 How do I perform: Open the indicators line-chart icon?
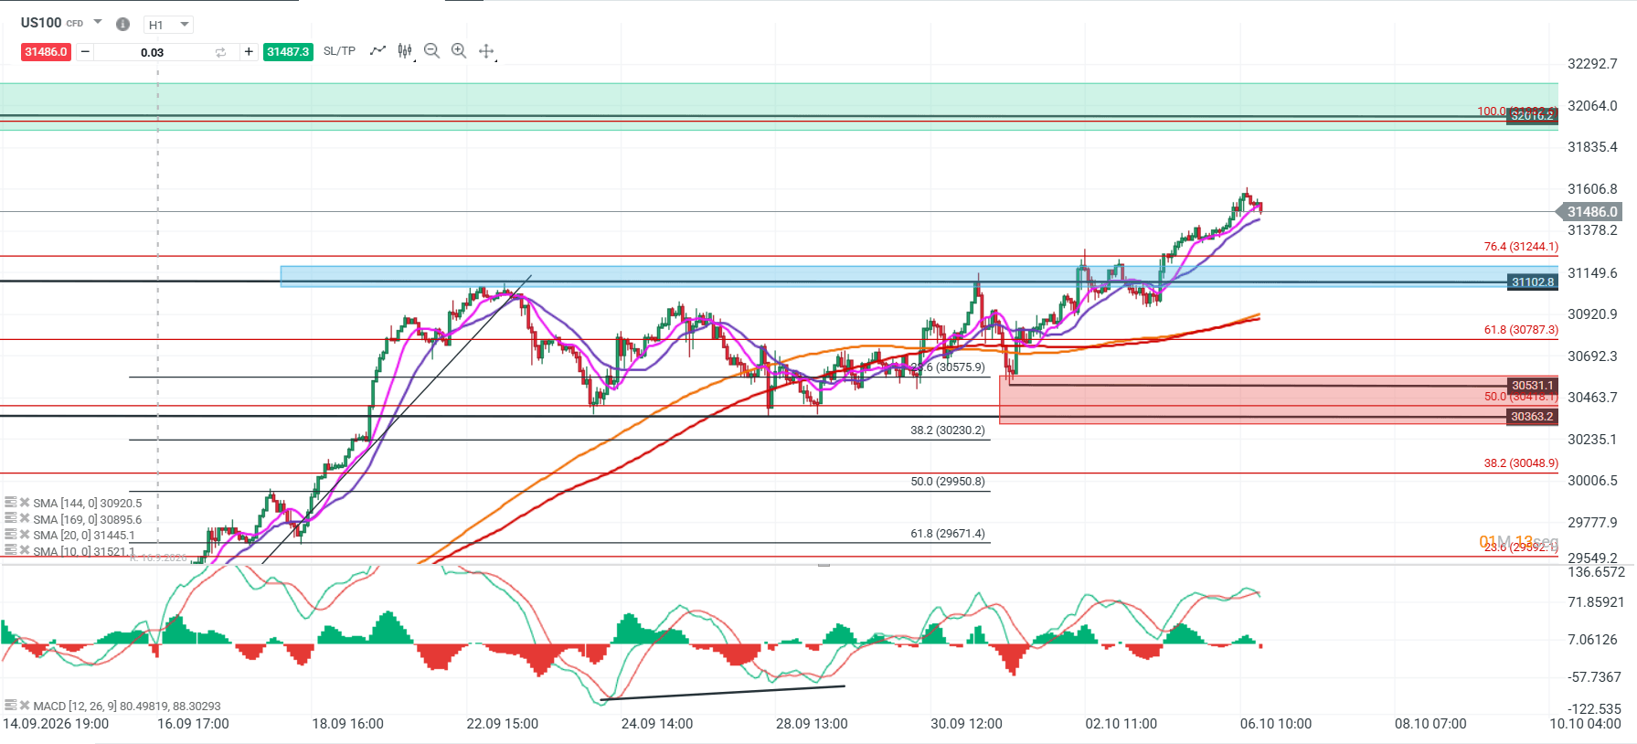377,51
